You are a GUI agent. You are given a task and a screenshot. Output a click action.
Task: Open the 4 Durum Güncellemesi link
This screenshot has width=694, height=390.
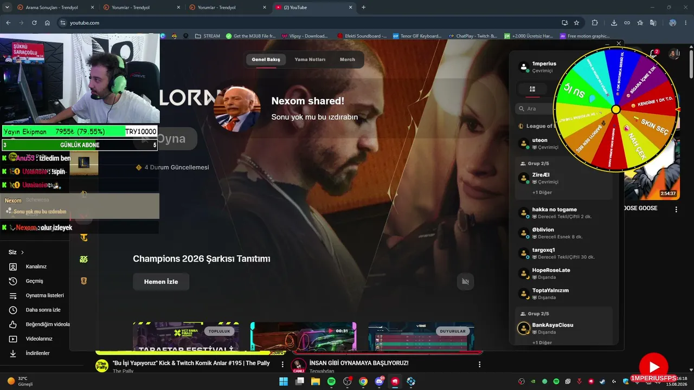click(172, 167)
